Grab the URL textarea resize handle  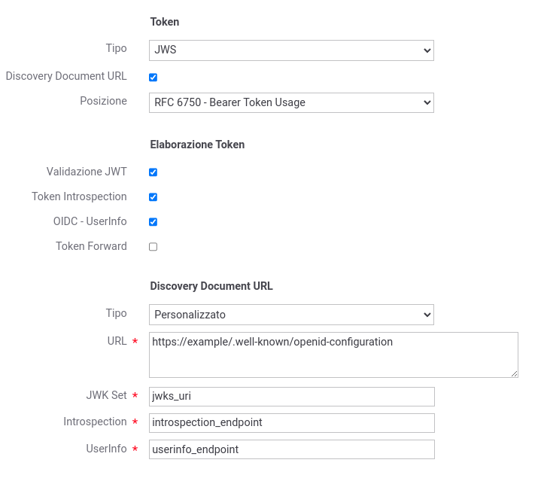pos(514,374)
